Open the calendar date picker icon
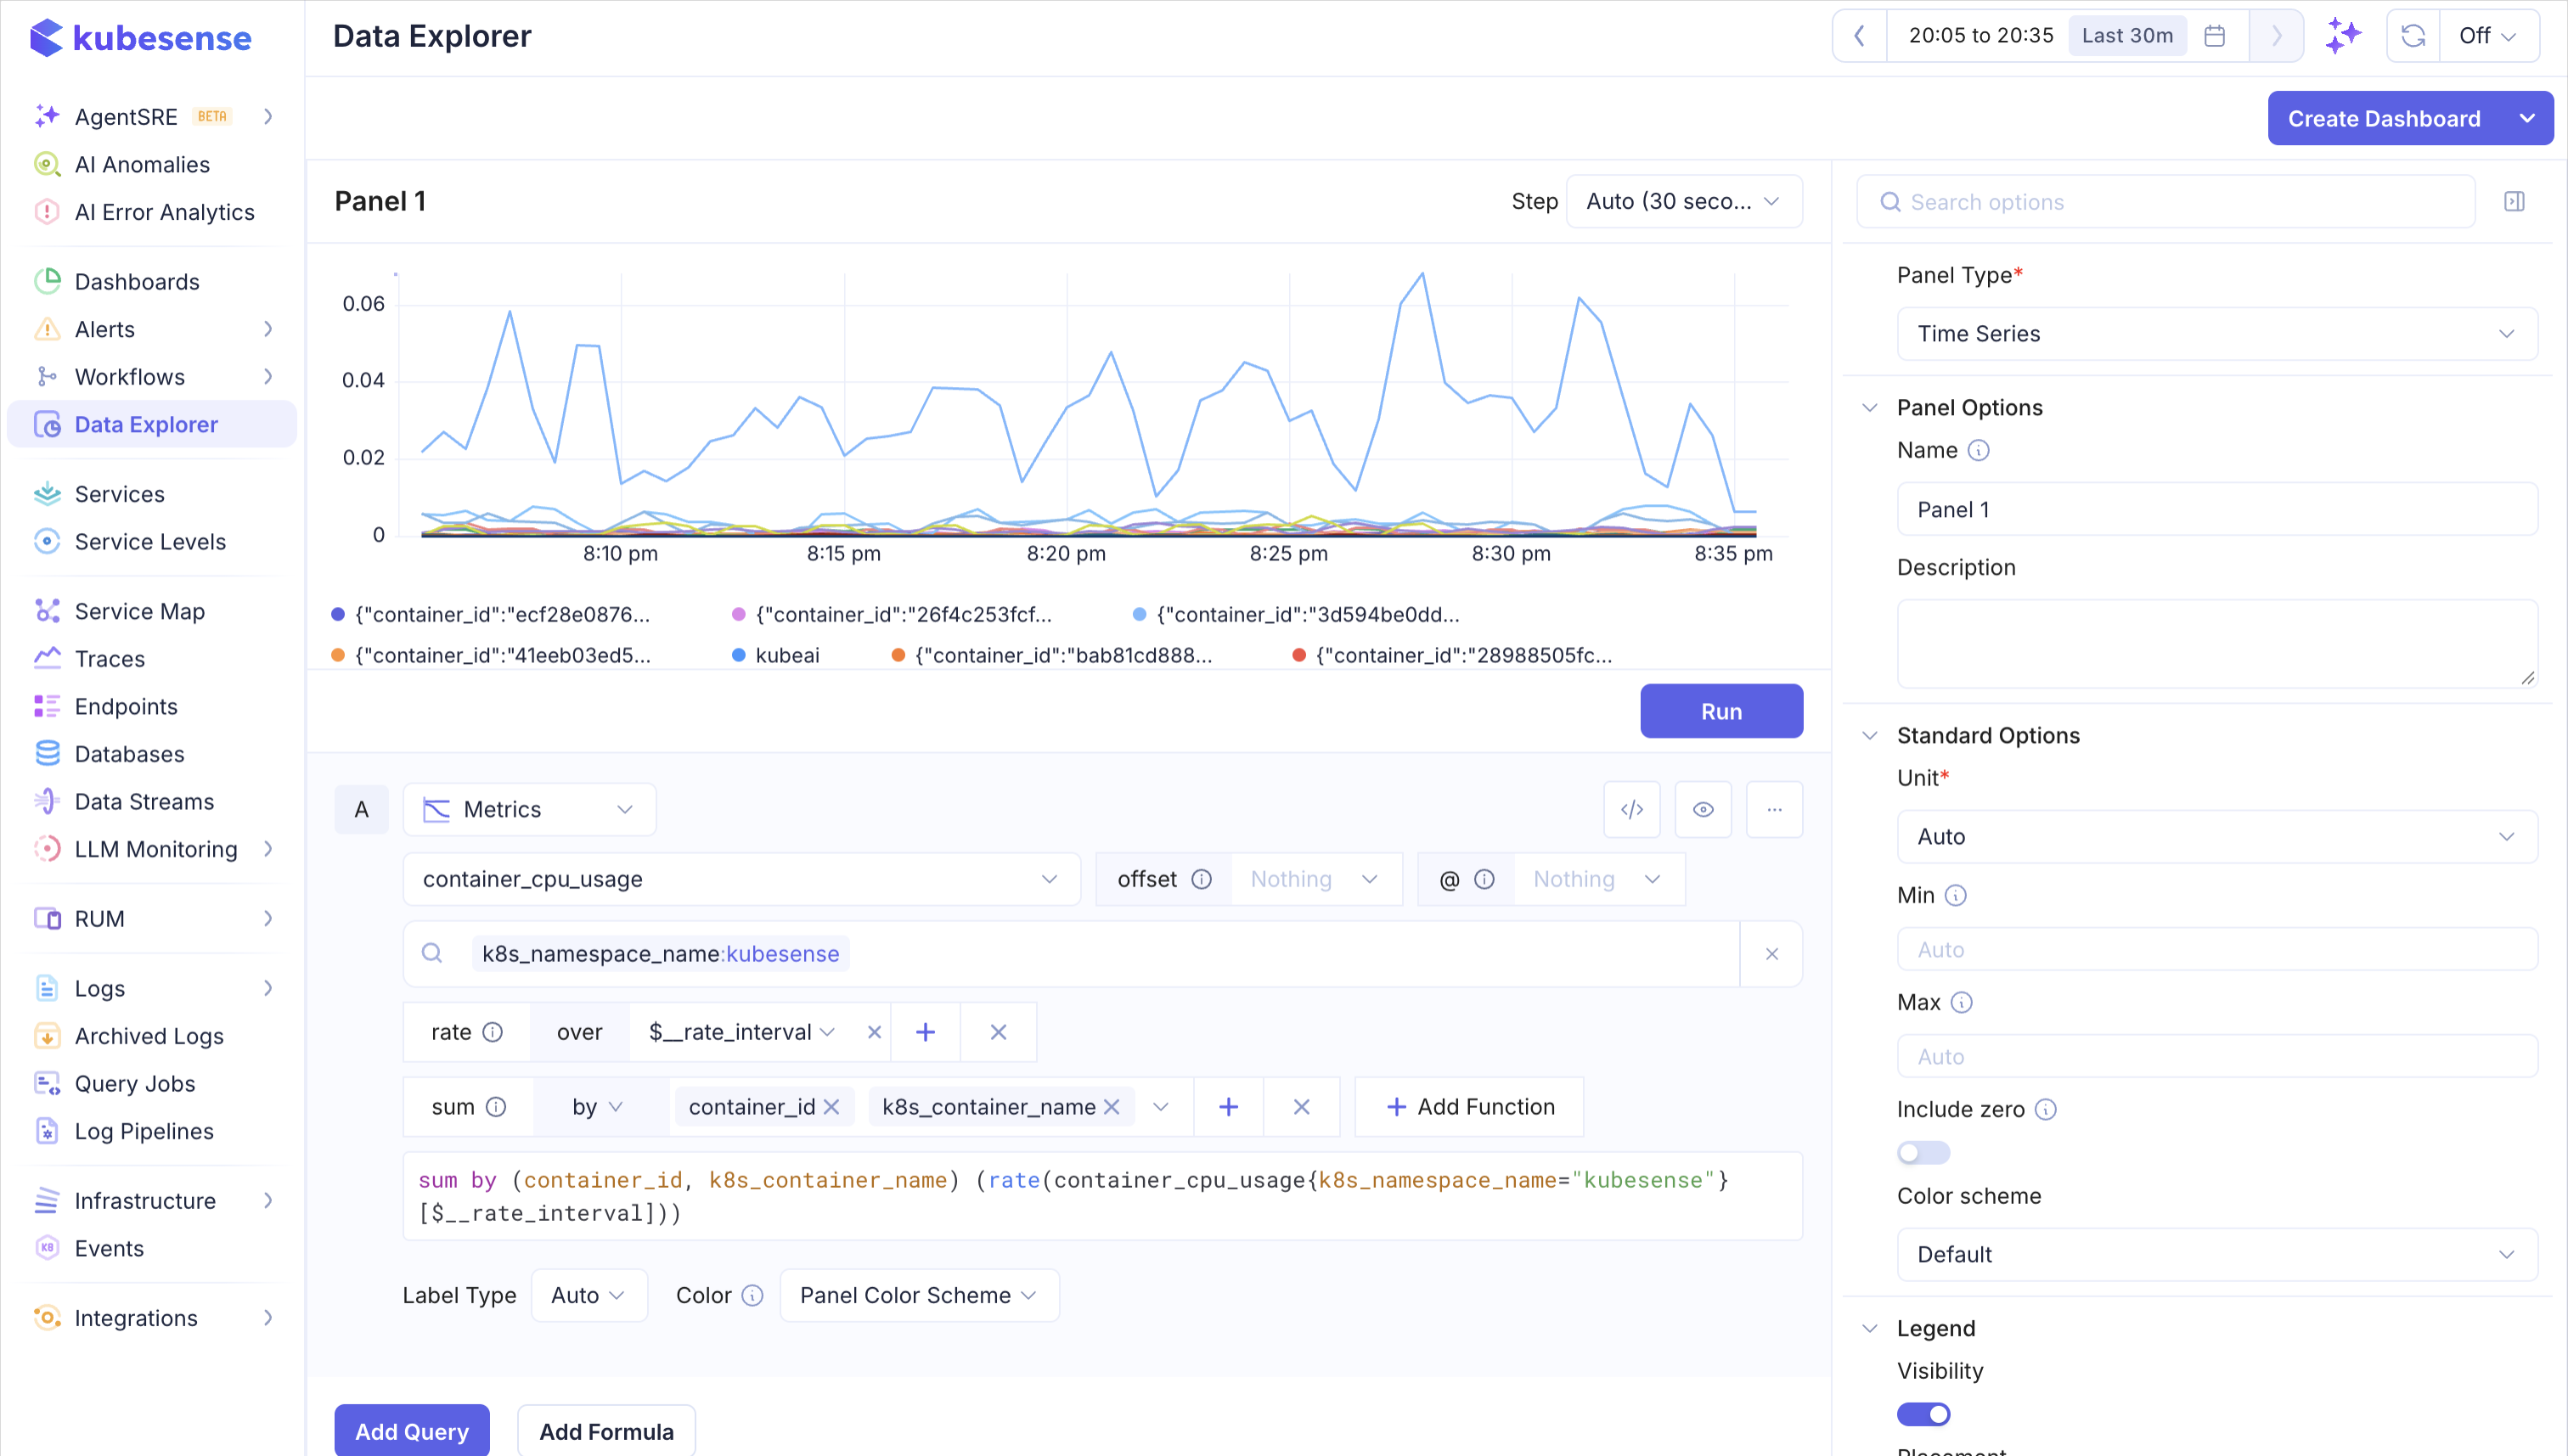 click(2214, 36)
